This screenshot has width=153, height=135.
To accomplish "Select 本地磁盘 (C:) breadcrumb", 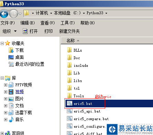I will click(67, 13).
